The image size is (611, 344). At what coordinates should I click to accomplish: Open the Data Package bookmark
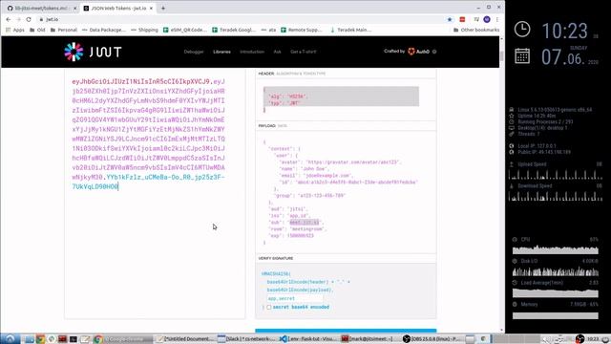point(104,30)
